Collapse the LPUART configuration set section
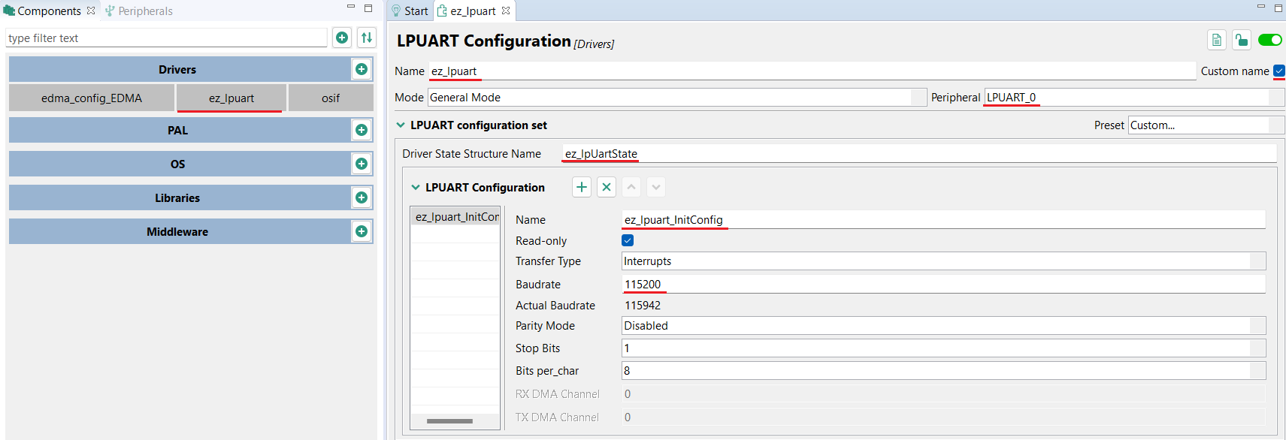The image size is (1286, 440). (x=401, y=125)
